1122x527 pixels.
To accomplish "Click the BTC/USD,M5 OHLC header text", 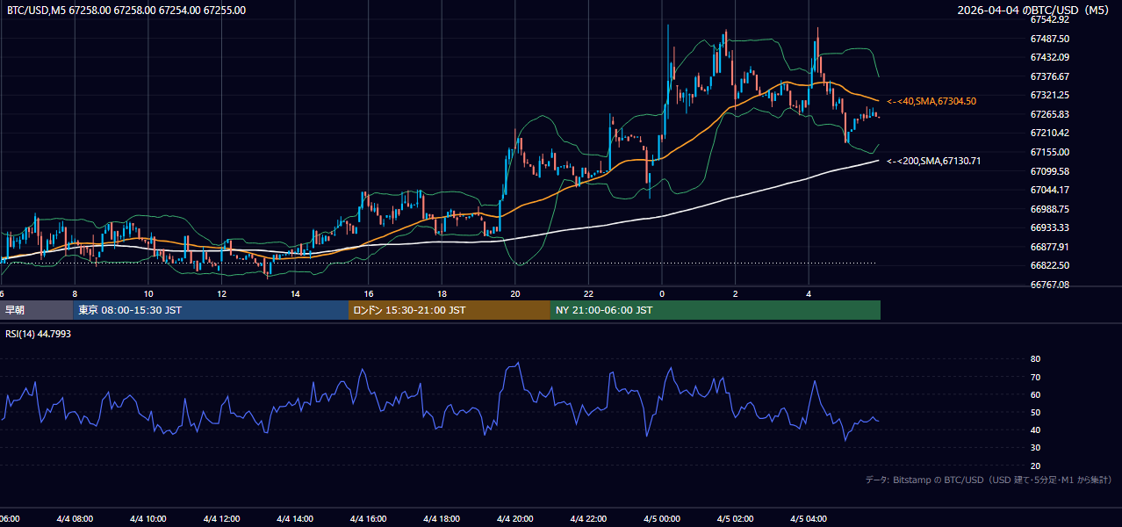I will (126, 11).
